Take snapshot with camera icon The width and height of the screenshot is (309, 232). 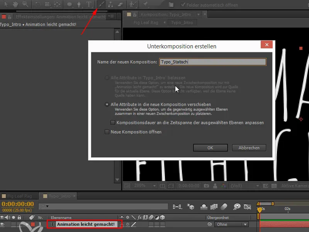pyautogui.click(x=206, y=186)
